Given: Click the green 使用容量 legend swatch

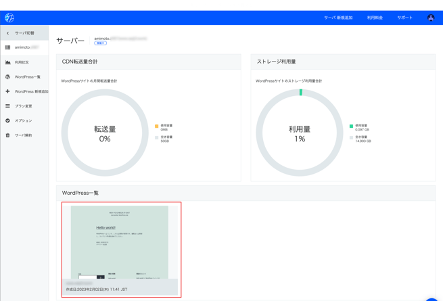Looking at the screenshot, I should (351, 126).
